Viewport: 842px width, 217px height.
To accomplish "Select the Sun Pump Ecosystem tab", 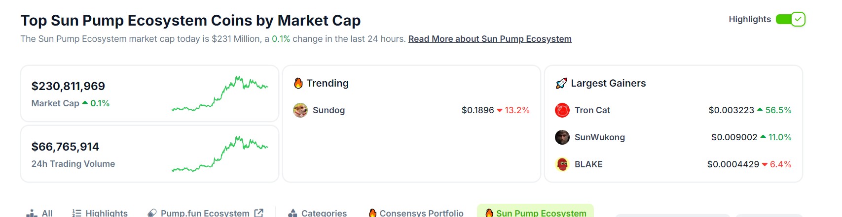I will tap(536, 213).
